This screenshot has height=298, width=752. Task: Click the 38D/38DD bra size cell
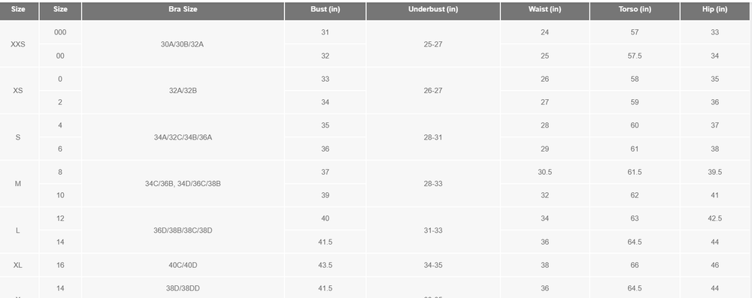point(183,288)
